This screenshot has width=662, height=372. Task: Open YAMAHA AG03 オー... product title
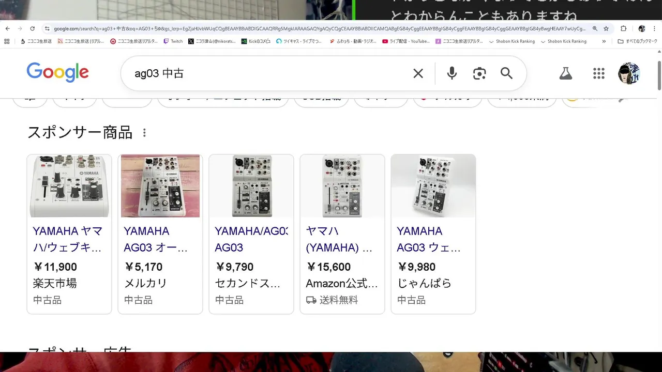click(156, 239)
